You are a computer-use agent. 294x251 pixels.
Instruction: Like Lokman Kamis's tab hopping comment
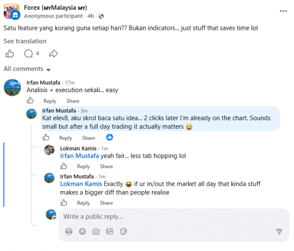pyautogui.click(x=64, y=166)
